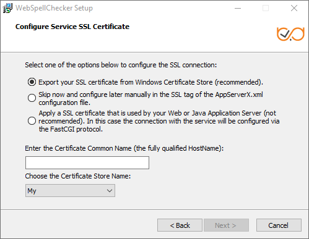Click the greyed-out maximize window button
Image resolution: width=309 pixels, height=239 pixels.
click(266, 8)
